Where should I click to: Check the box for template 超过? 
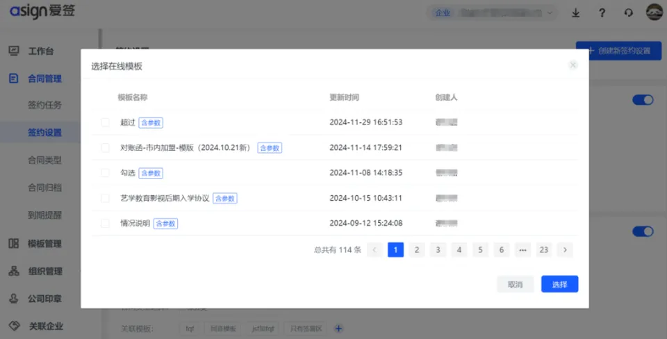point(106,122)
